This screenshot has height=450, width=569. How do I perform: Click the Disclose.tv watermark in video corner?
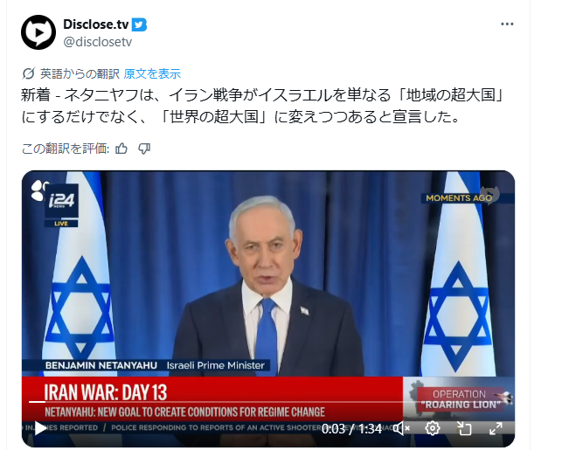(489, 195)
